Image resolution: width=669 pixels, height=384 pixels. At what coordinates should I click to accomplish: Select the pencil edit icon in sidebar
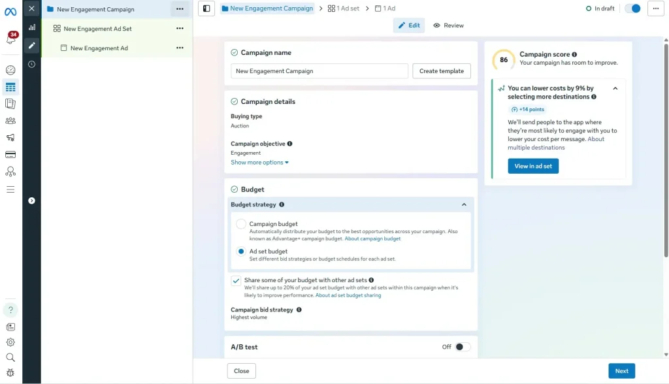[x=31, y=46]
